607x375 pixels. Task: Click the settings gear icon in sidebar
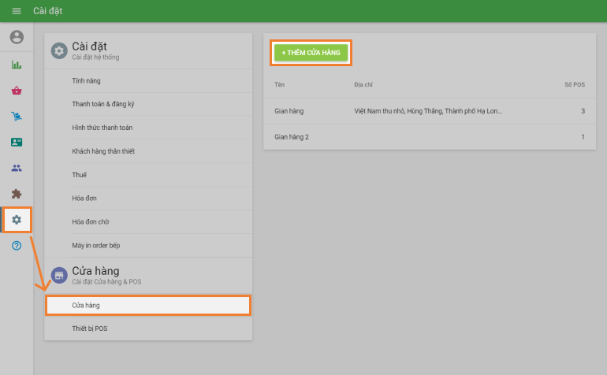tap(17, 220)
